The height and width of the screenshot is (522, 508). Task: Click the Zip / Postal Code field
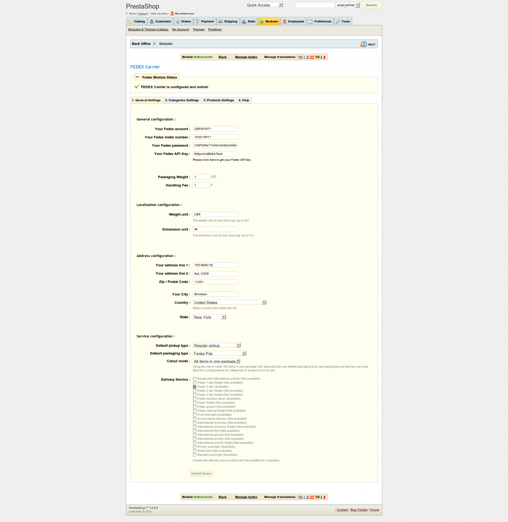coord(215,282)
